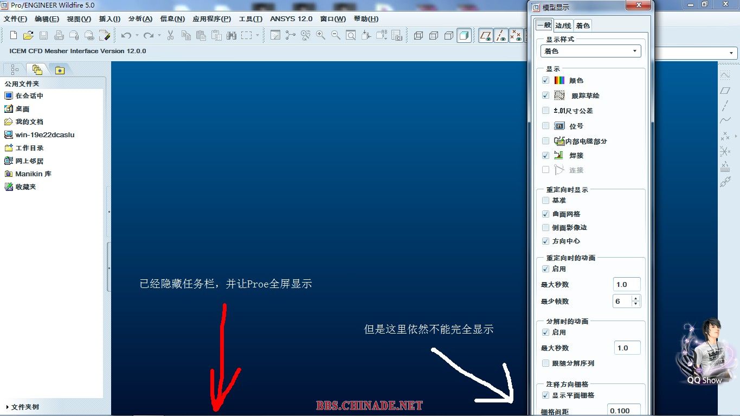Open the Redo history dropdown arrow
This screenshot has width=740, height=416.
(159, 35)
